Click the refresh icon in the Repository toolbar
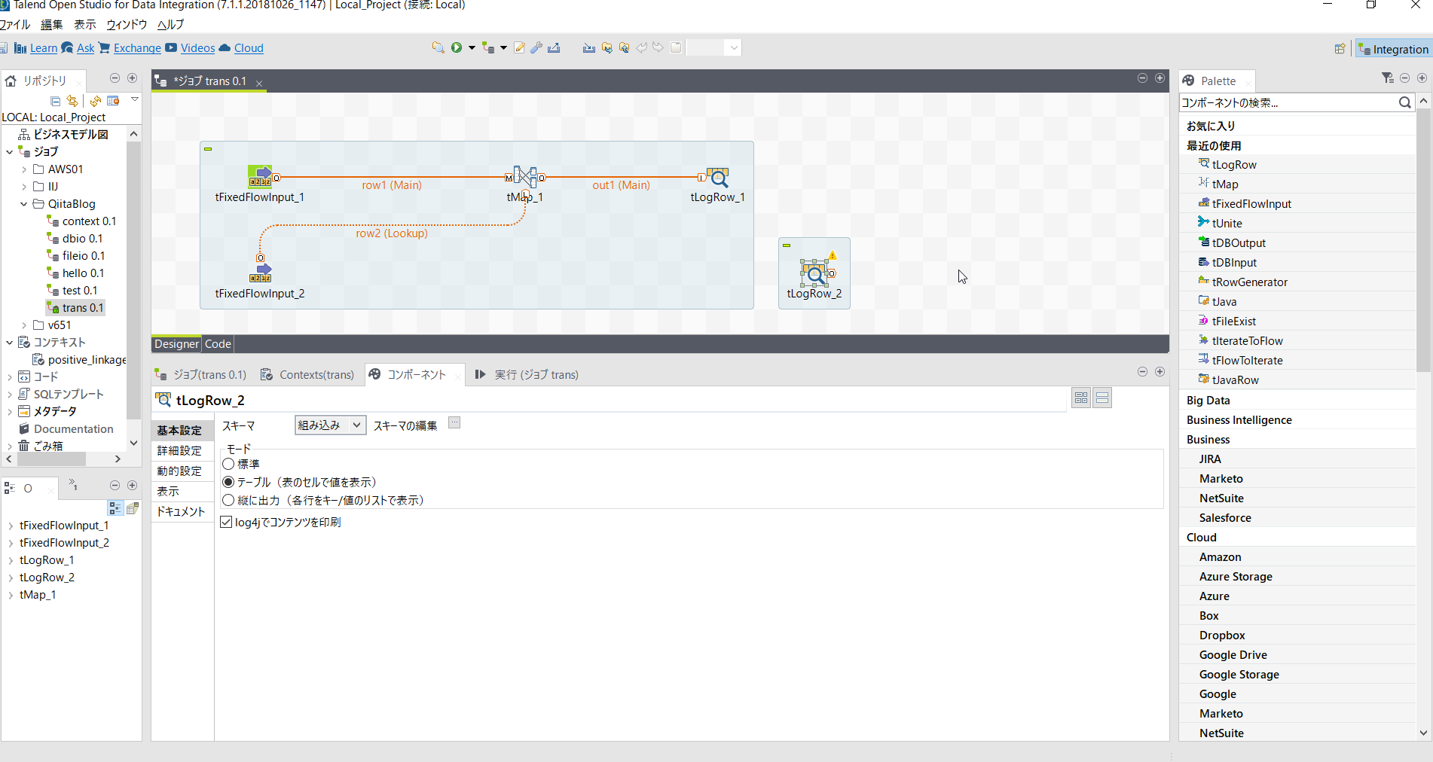 point(96,100)
